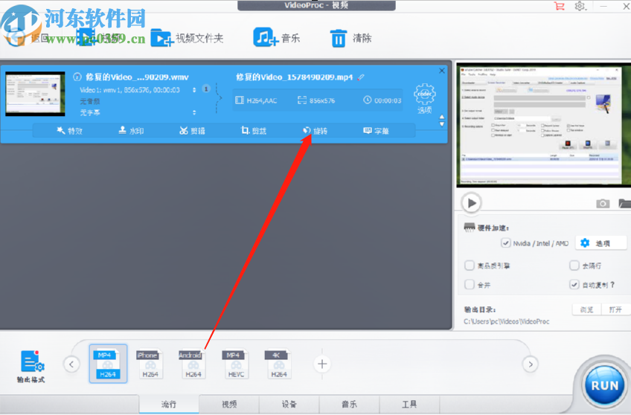Click the 水印 (Watermark) tool
The height and width of the screenshot is (415, 631).
pyautogui.click(x=131, y=131)
